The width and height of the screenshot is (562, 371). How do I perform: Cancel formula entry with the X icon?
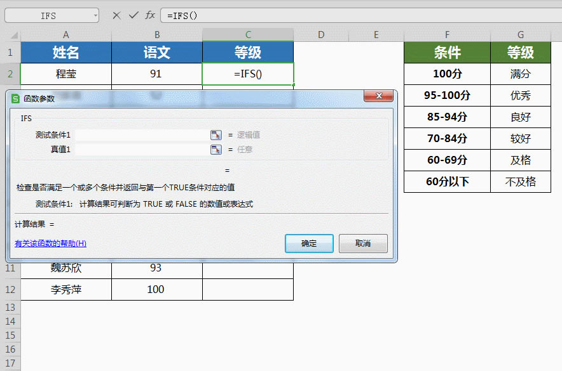tap(116, 15)
